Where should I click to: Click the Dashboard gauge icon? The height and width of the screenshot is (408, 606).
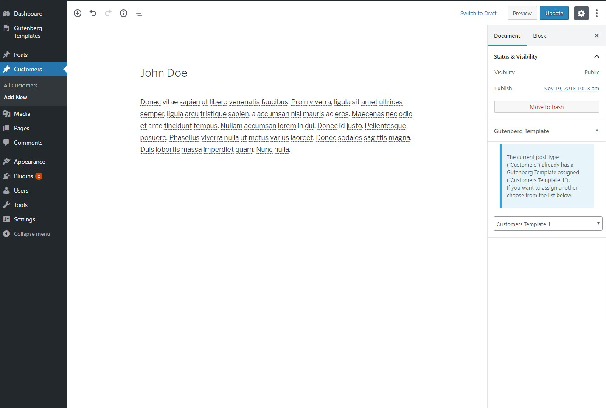(6, 14)
